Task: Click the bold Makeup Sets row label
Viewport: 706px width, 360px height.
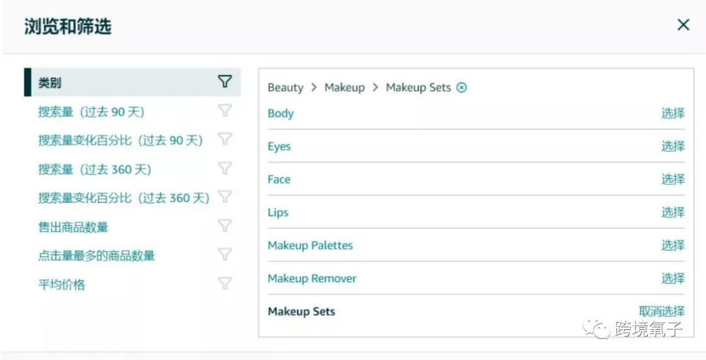Action: pyautogui.click(x=301, y=312)
